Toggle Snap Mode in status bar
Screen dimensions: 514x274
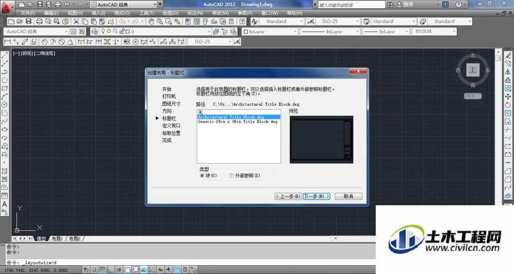94,270
